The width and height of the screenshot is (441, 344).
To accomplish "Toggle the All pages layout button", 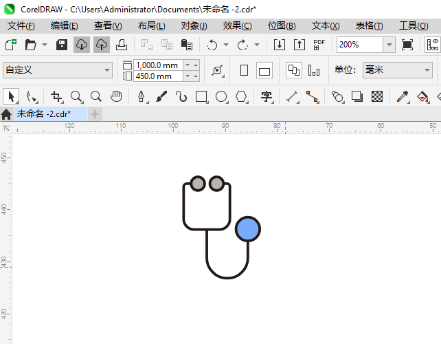I will click(x=294, y=70).
